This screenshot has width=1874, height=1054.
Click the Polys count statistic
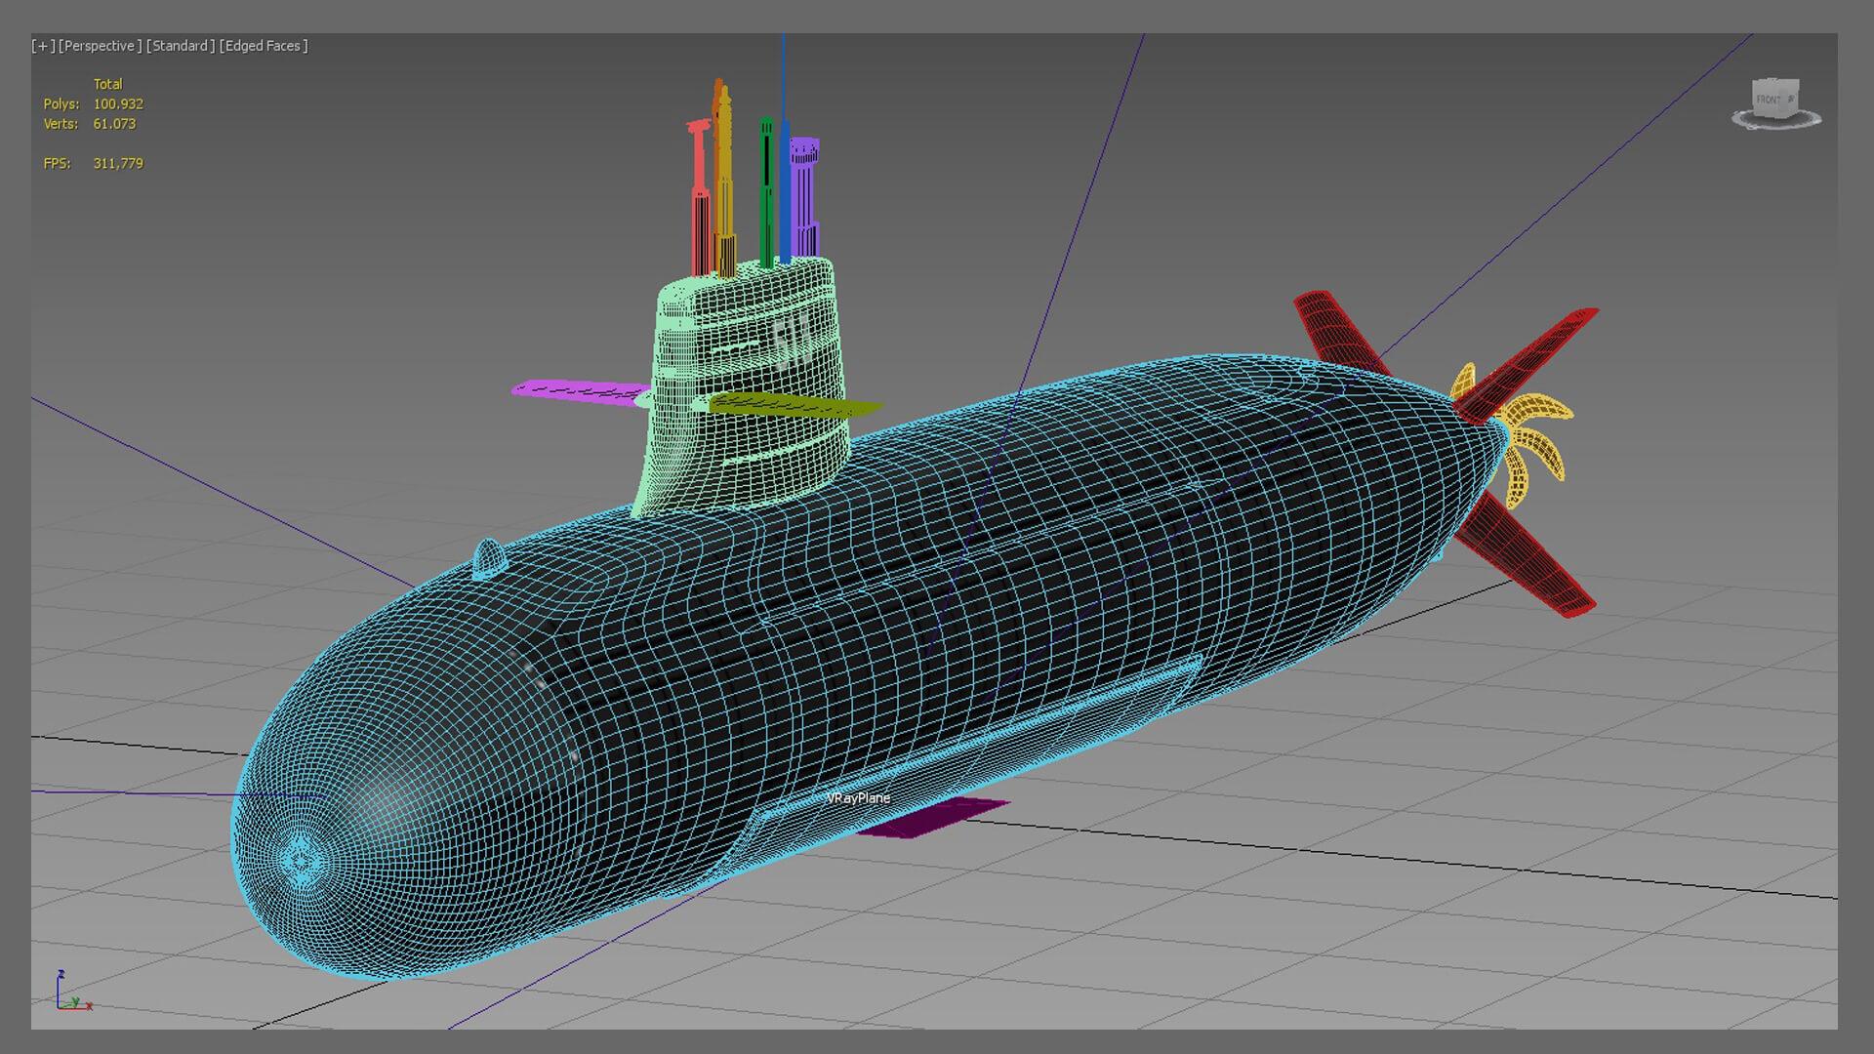pos(117,104)
